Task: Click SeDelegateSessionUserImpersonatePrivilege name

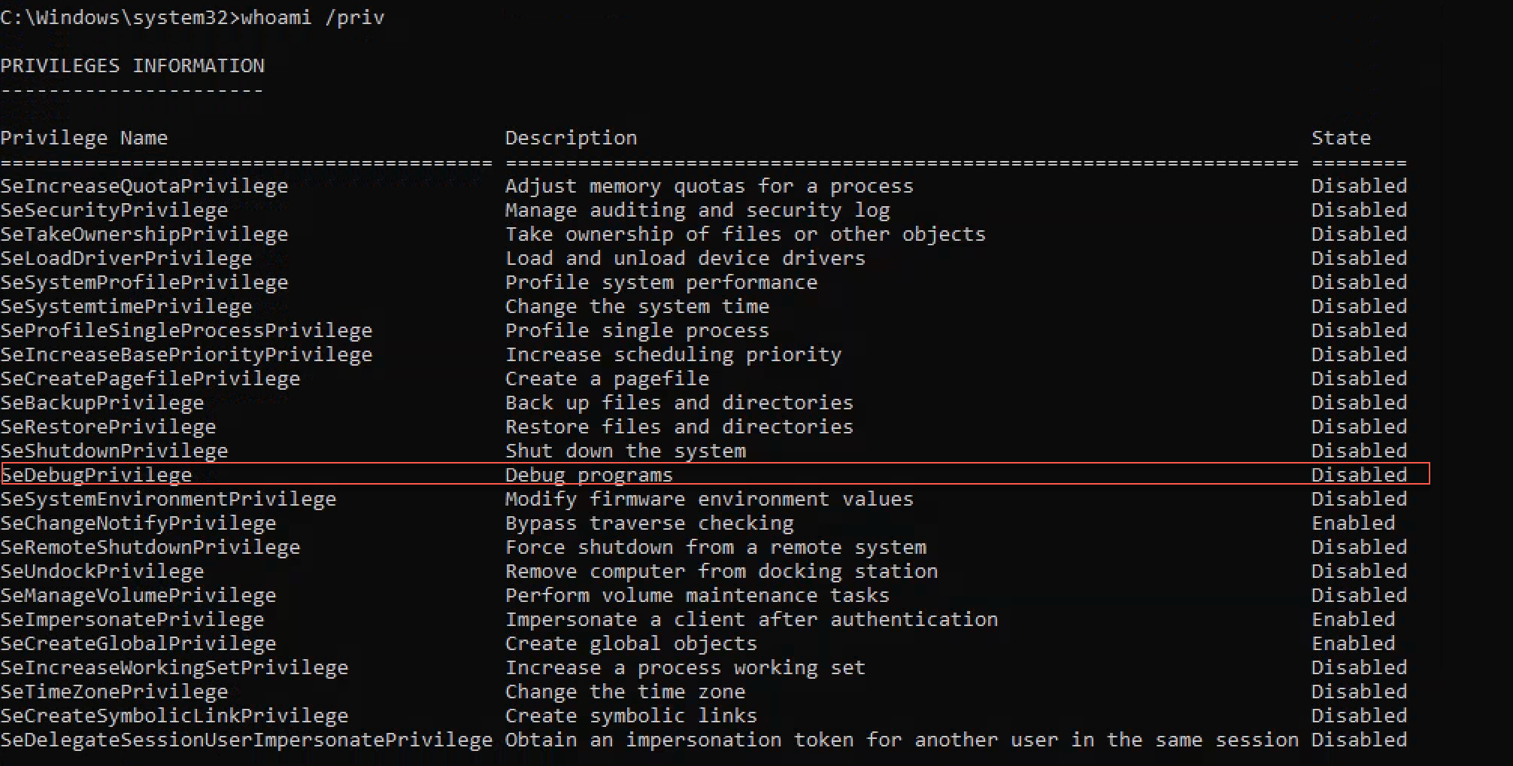Action: 247,740
